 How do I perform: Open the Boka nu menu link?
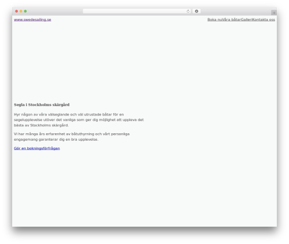[214, 20]
